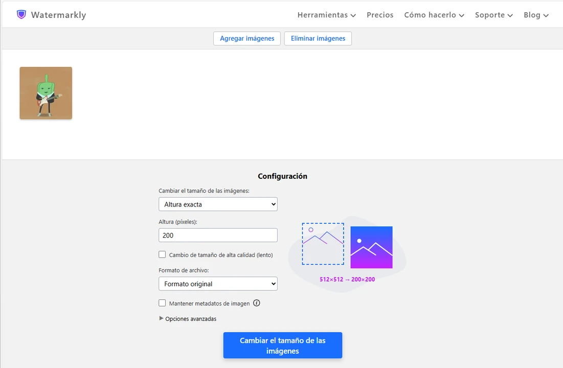Click the Watermarkly shield logo icon
The image size is (563, 368).
click(21, 14)
